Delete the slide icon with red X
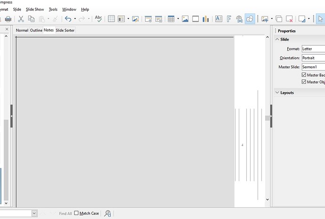Viewport: 325px width, 219px height. coord(289,19)
